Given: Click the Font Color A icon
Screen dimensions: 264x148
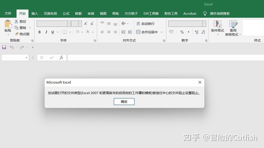Looking at the screenshot, I should (88, 32).
